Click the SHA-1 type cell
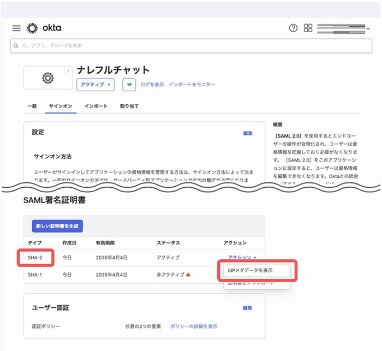The image size is (382, 351). click(x=34, y=275)
